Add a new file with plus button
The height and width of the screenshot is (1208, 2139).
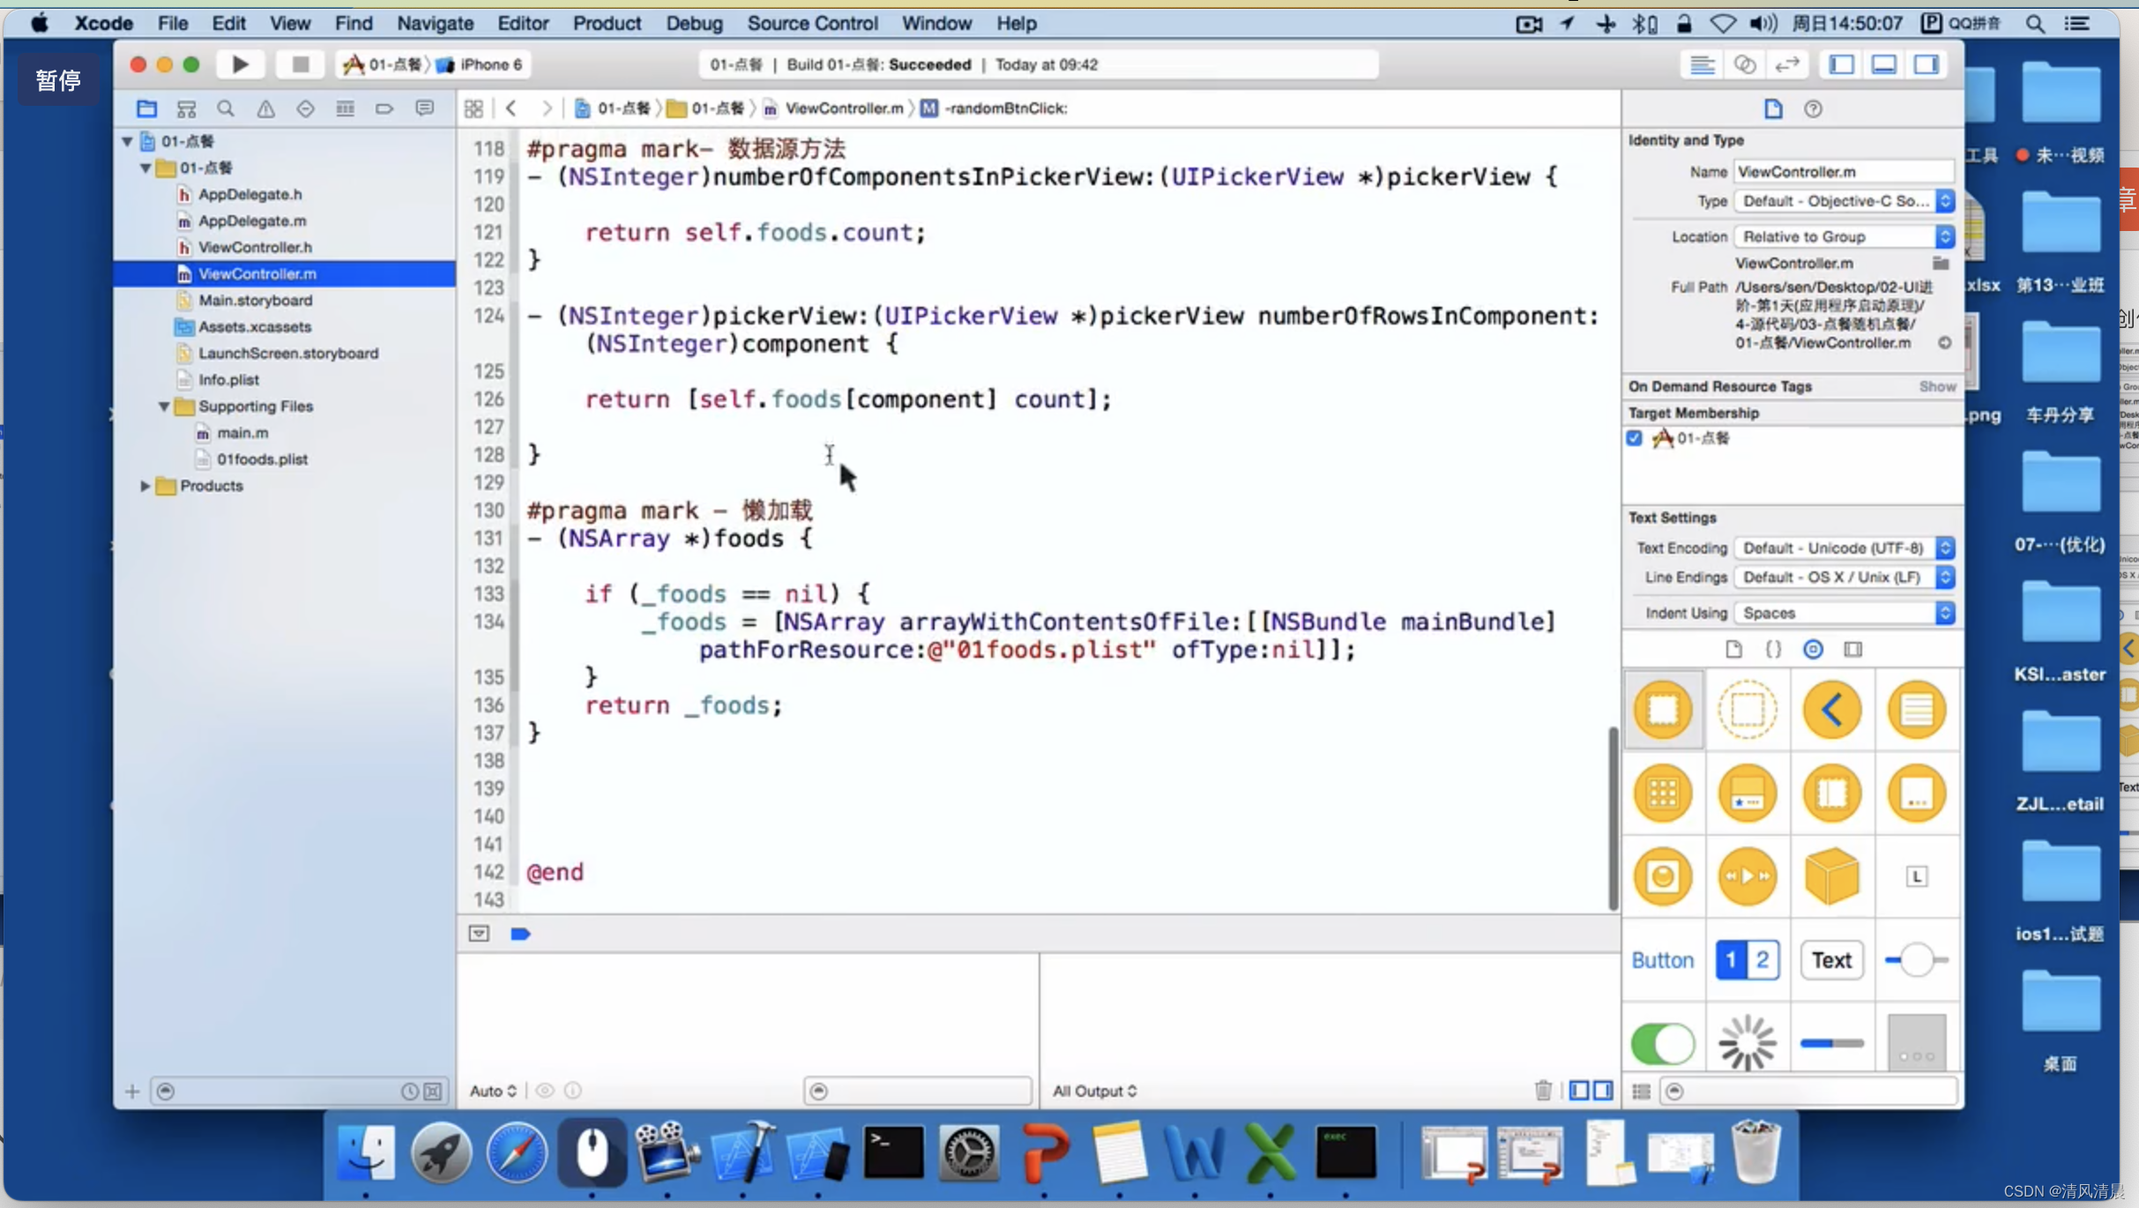132,1091
